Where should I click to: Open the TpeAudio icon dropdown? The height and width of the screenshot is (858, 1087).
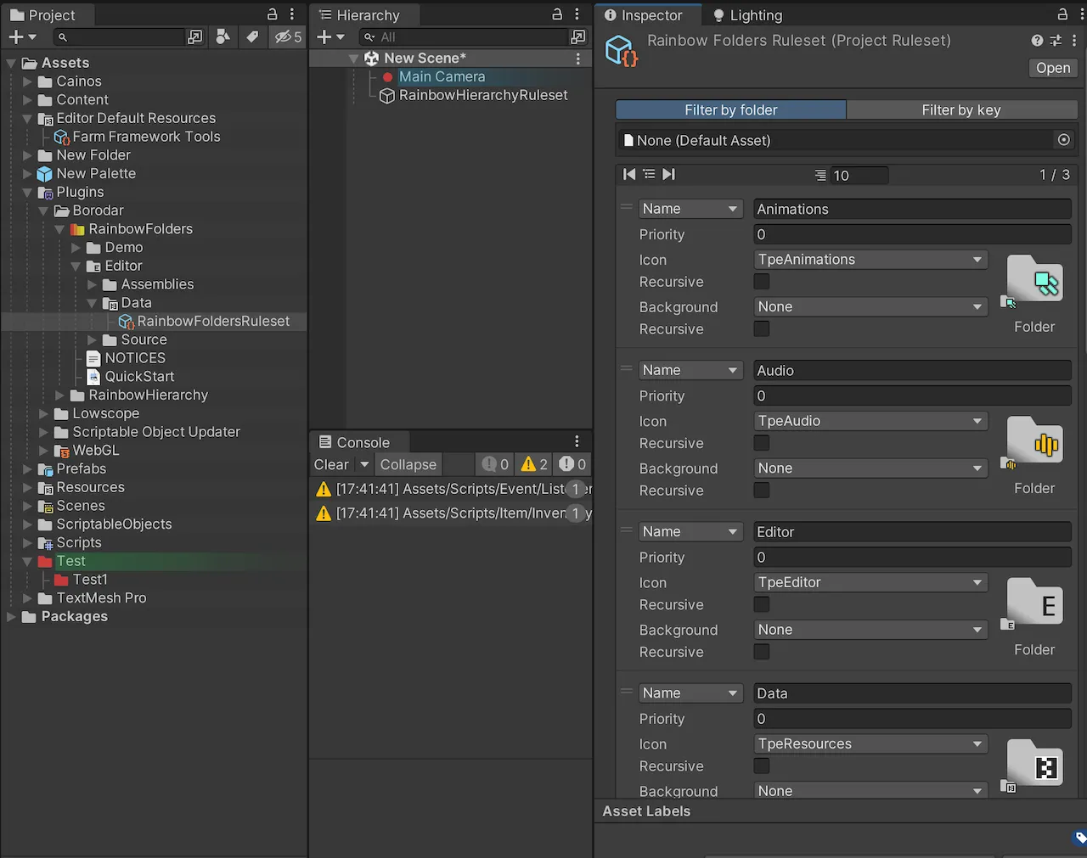[x=870, y=421]
